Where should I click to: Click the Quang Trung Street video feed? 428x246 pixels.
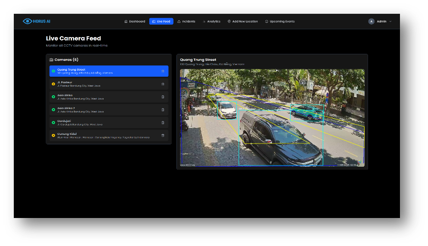(272, 118)
